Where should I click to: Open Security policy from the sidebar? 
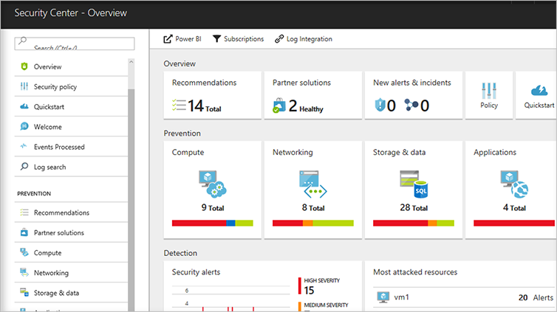point(72,86)
